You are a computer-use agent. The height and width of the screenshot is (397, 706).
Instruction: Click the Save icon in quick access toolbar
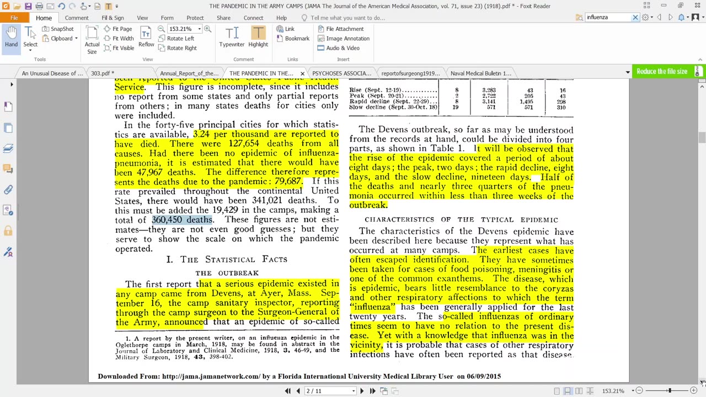tap(28, 6)
